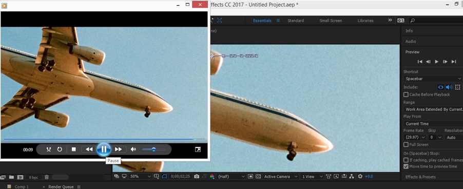
Task: Open the Effects & Presets panel
Action: [420, 177]
